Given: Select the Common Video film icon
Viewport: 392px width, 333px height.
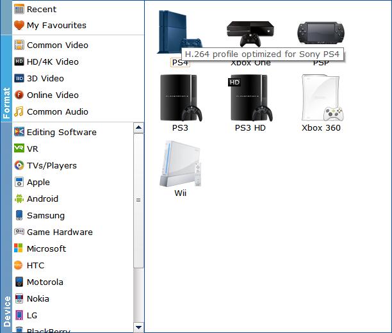Looking at the screenshot, I should click(19, 45).
